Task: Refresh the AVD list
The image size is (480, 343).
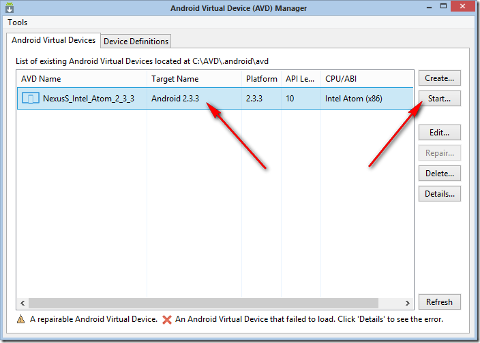Action: tap(439, 302)
